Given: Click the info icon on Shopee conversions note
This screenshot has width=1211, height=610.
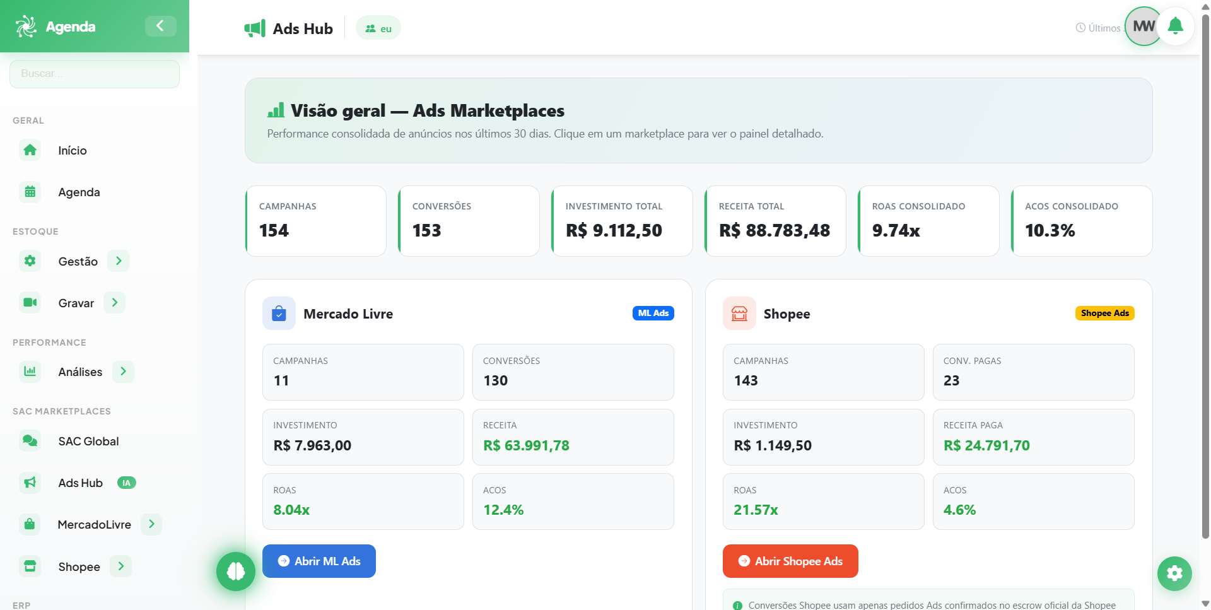Looking at the screenshot, I should coord(737,606).
